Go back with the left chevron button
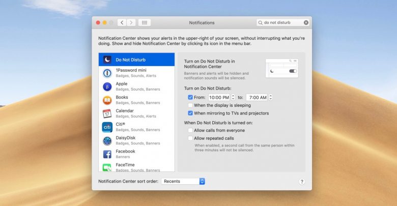Image resolution: width=397 pixels, height=206 pixels. [122, 22]
